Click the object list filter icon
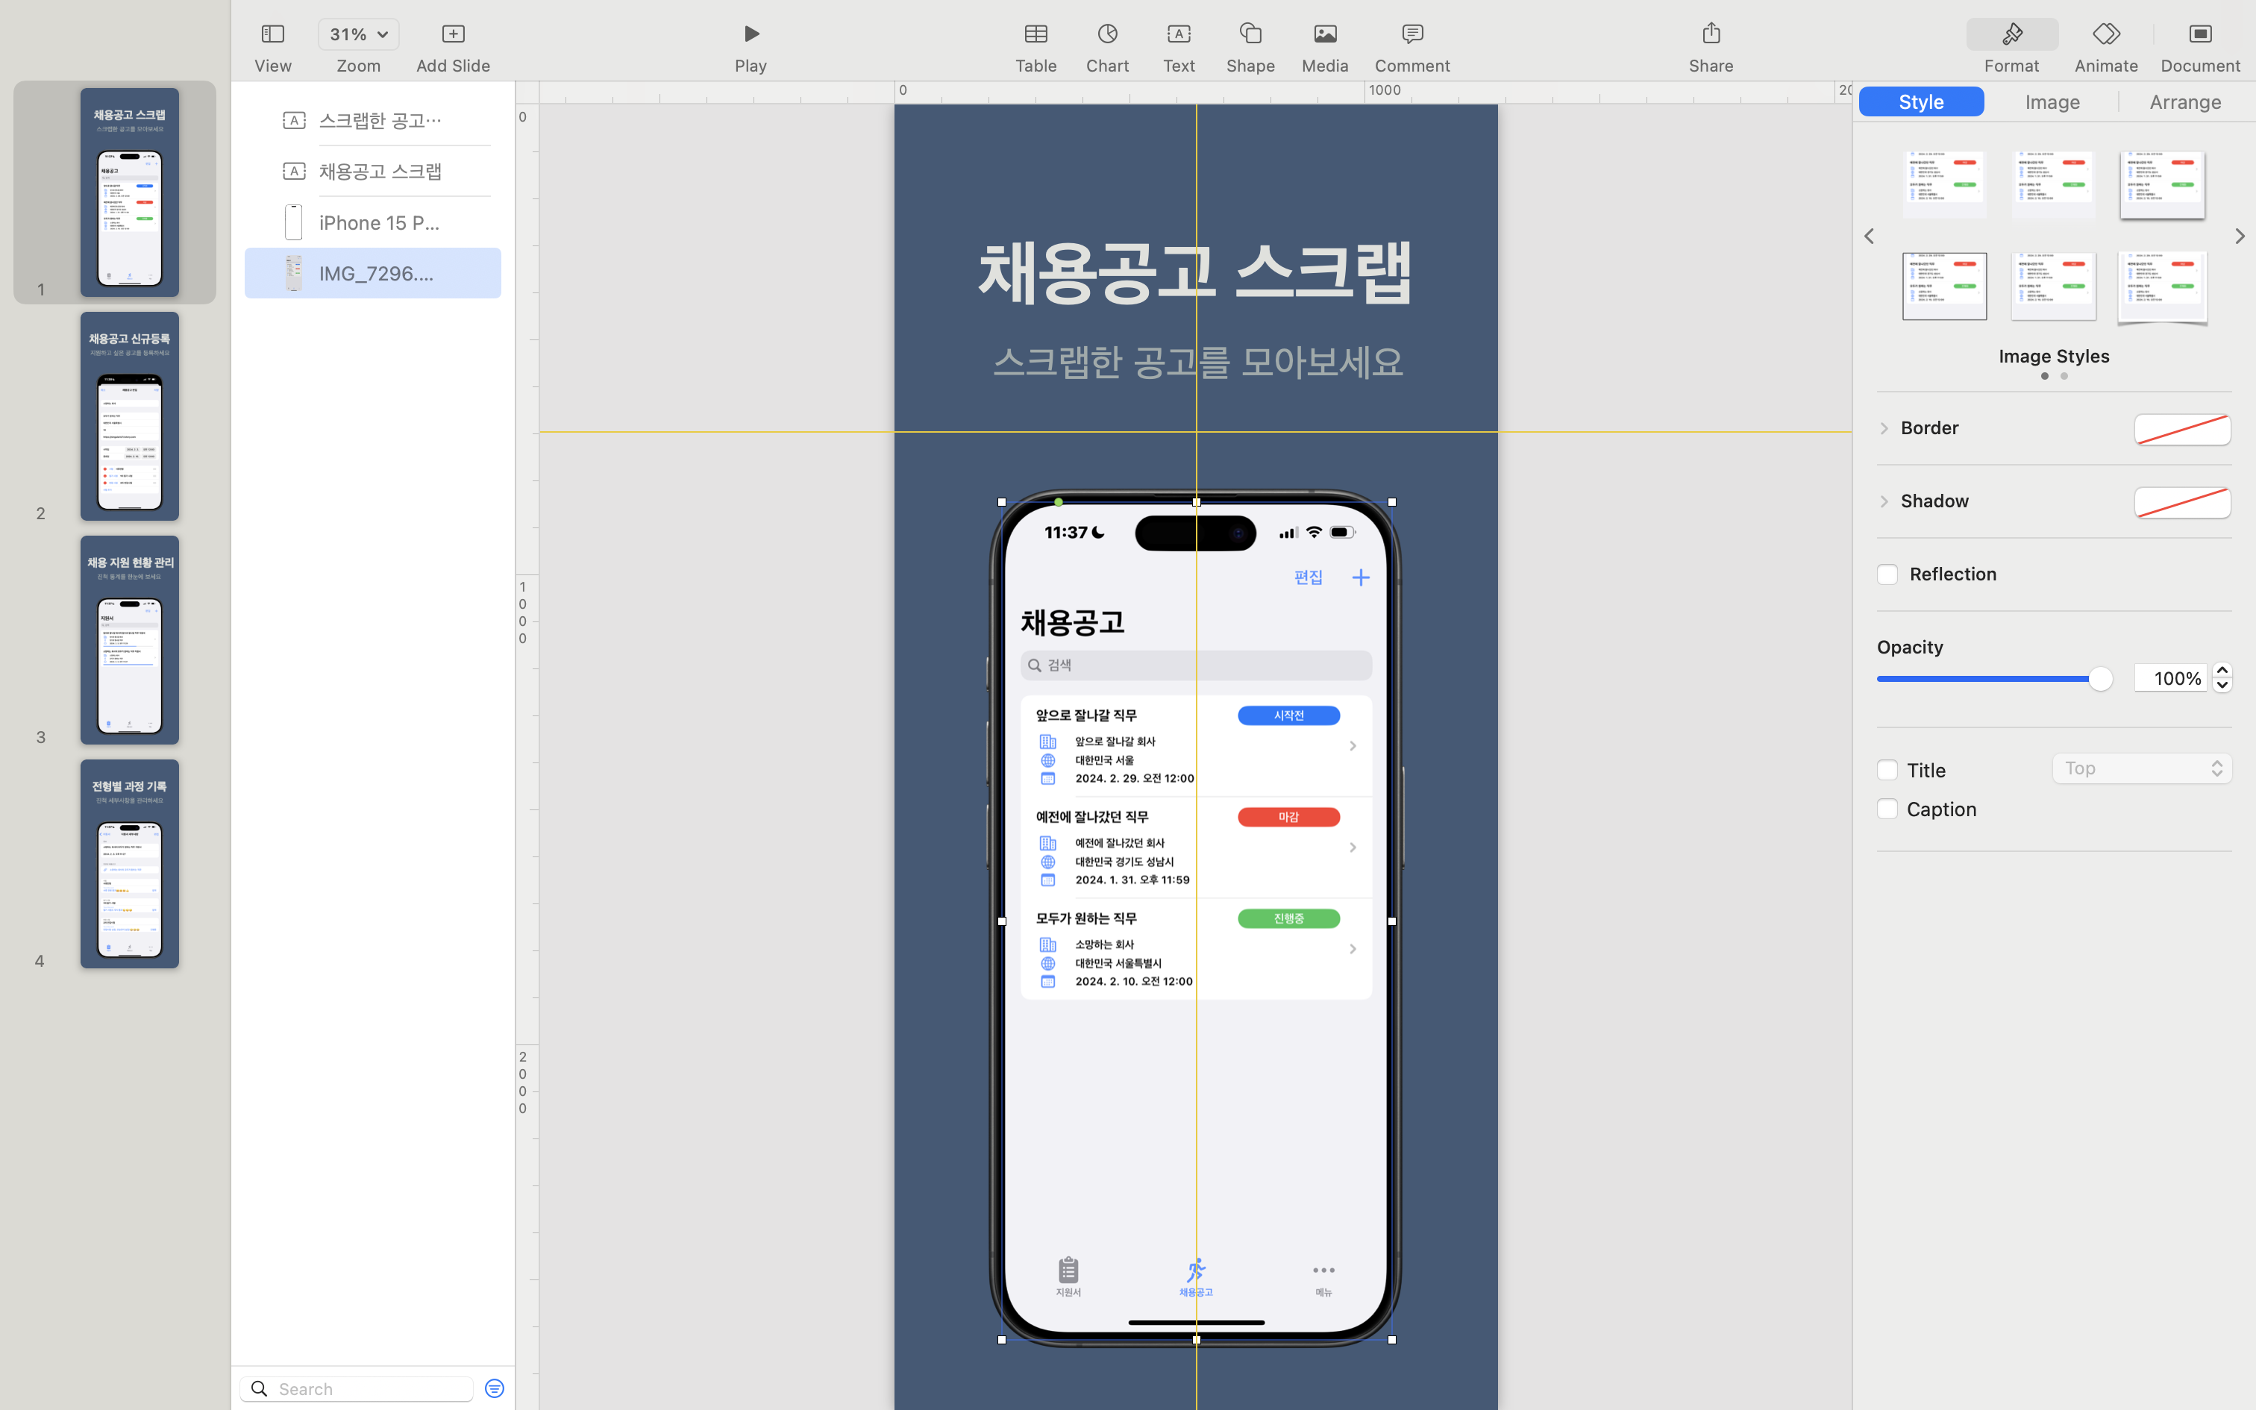The image size is (2256, 1410). pos(494,1388)
